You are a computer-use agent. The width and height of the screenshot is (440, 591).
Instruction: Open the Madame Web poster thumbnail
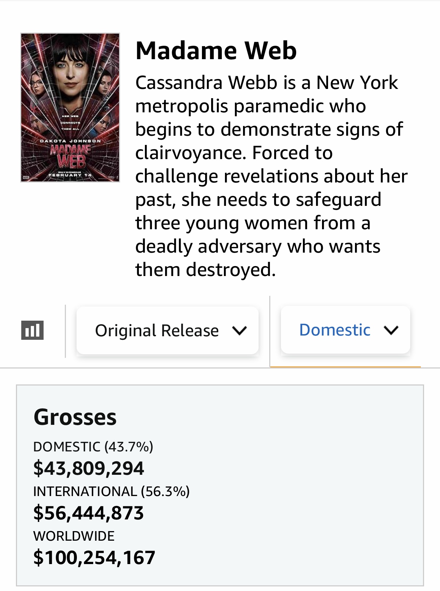(70, 107)
